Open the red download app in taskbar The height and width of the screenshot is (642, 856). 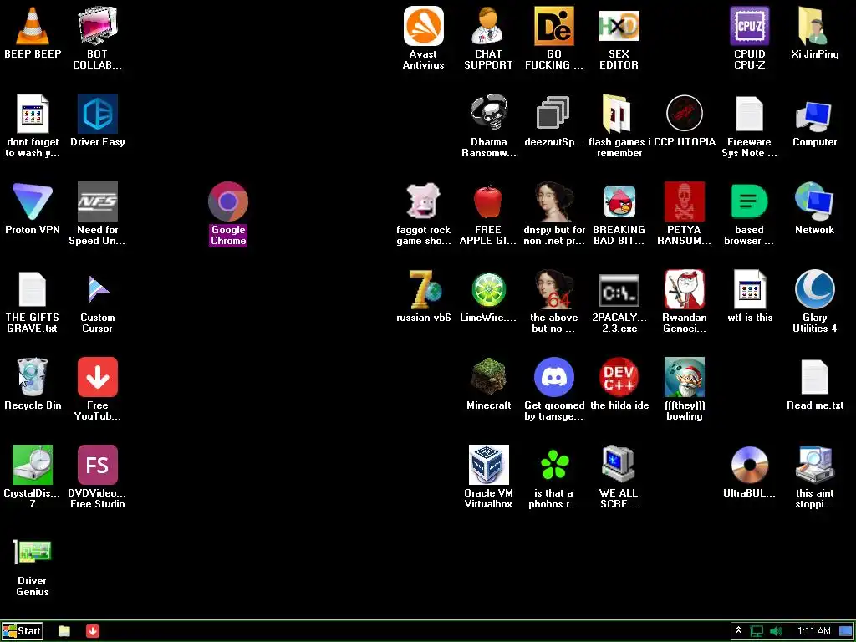[93, 631]
